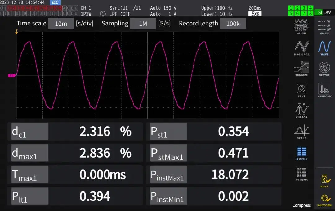The height and width of the screenshot is (211, 335).
Task: Toggle the SLOW update rate indicator
Action: coord(324,12)
